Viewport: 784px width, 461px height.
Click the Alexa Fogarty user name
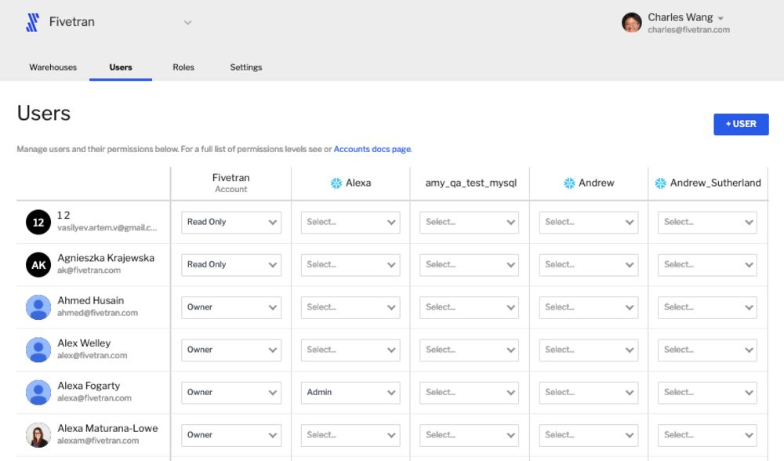tap(89, 386)
